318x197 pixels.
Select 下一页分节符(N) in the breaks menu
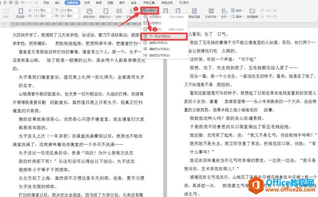(x=164, y=37)
